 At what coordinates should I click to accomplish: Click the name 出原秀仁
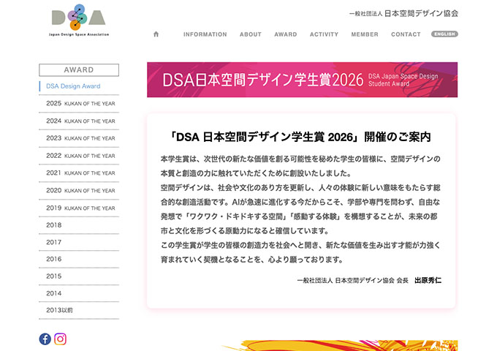428,280
